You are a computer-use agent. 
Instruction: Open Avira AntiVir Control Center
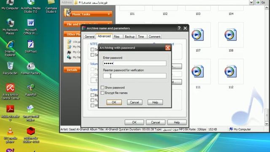pyautogui.click(x=10, y=92)
